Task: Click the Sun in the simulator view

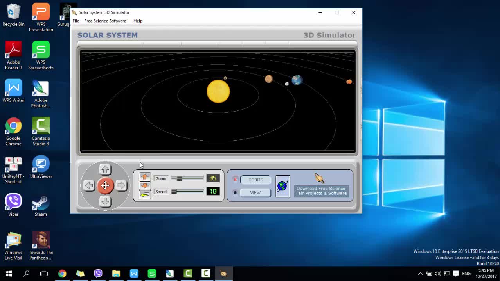Action: click(x=218, y=91)
